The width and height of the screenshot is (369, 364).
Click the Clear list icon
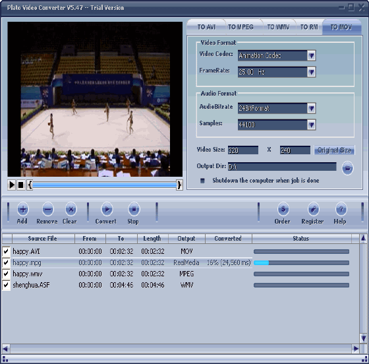(x=71, y=209)
